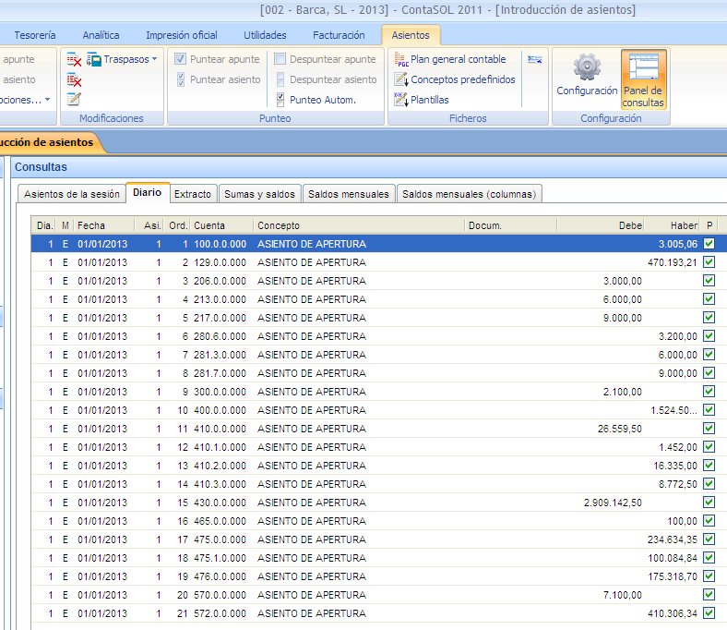727x630 pixels.
Task: Click the small icon right of Plan general contable
Action: (535, 59)
